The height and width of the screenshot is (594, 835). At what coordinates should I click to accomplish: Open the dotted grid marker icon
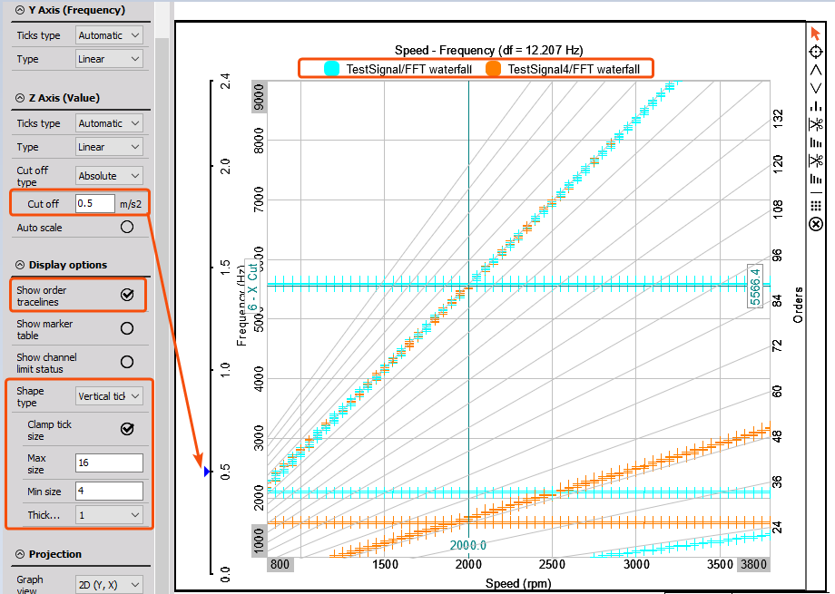pos(816,206)
